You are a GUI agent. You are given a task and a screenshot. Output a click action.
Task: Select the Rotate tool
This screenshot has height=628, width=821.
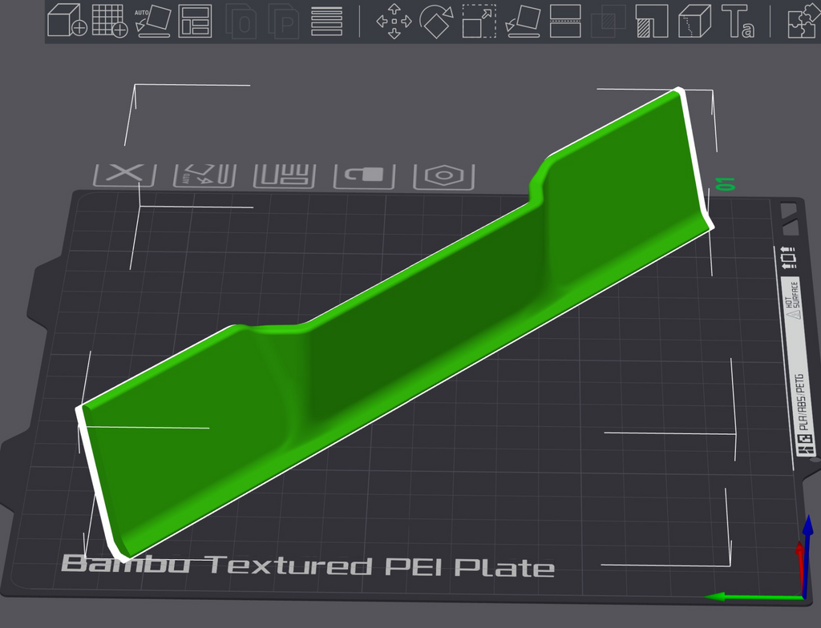(436, 22)
